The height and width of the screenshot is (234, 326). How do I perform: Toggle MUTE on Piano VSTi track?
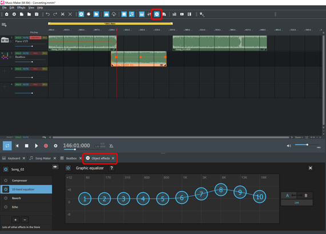coord(26,38)
